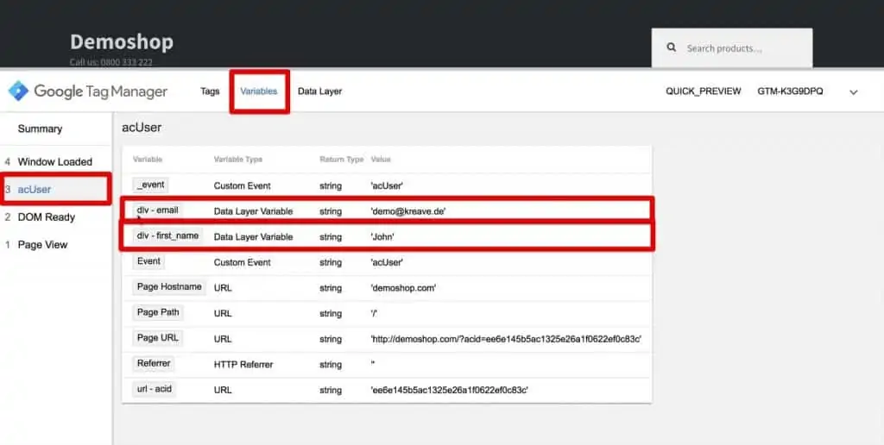Click the Event variable chip
Image resolution: width=884 pixels, height=445 pixels.
148,261
